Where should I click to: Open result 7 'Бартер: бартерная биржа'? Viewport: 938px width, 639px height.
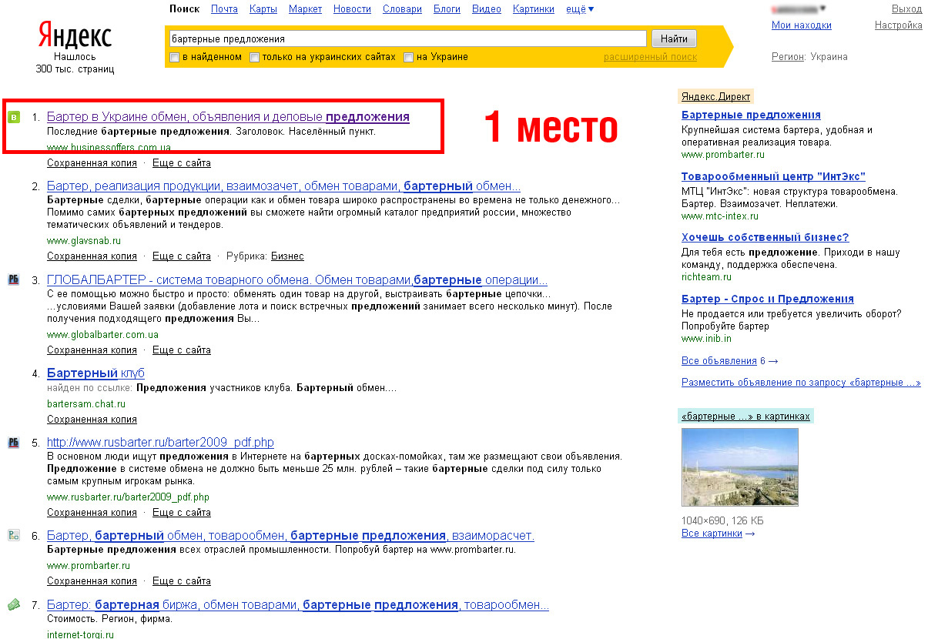click(x=298, y=605)
